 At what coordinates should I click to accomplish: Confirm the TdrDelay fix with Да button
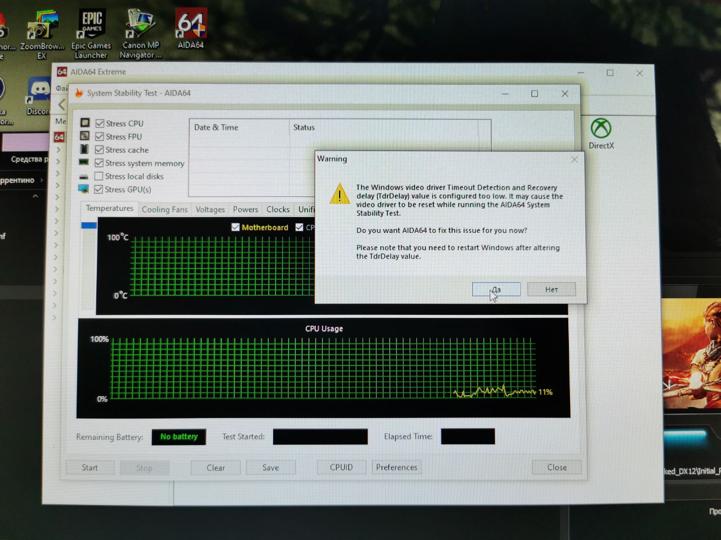click(496, 289)
